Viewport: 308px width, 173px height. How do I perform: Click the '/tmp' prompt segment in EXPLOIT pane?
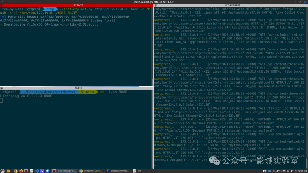click(x=50, y=9)
